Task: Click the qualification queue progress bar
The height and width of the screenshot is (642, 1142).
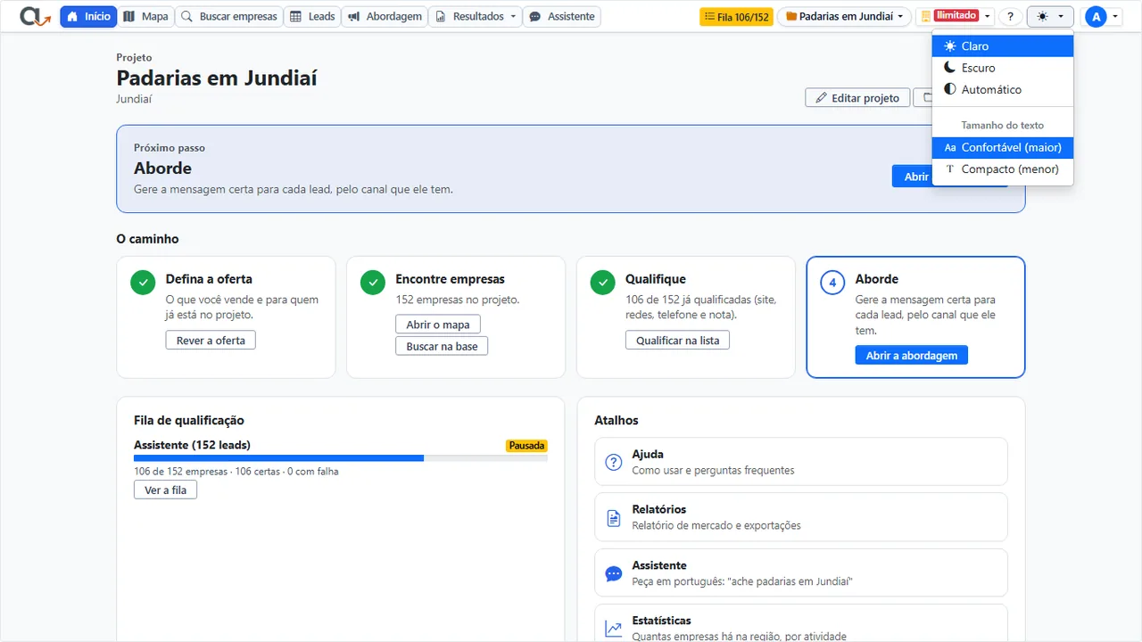Action: pos(341,458)
